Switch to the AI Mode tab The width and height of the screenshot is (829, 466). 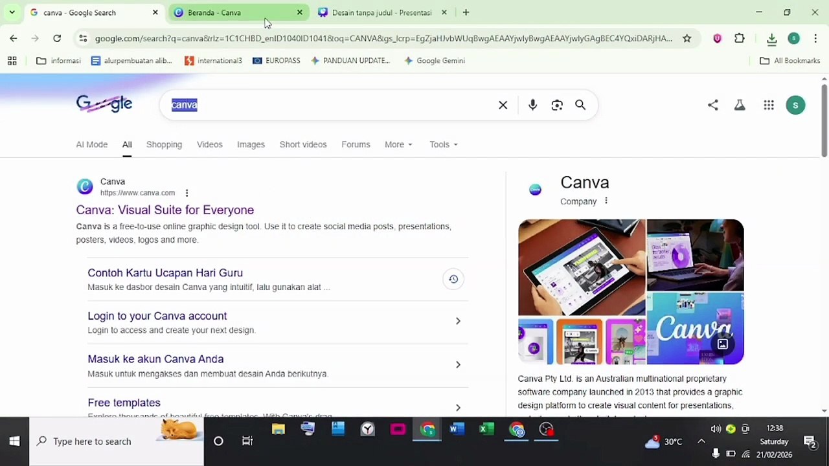coord(92,144)
